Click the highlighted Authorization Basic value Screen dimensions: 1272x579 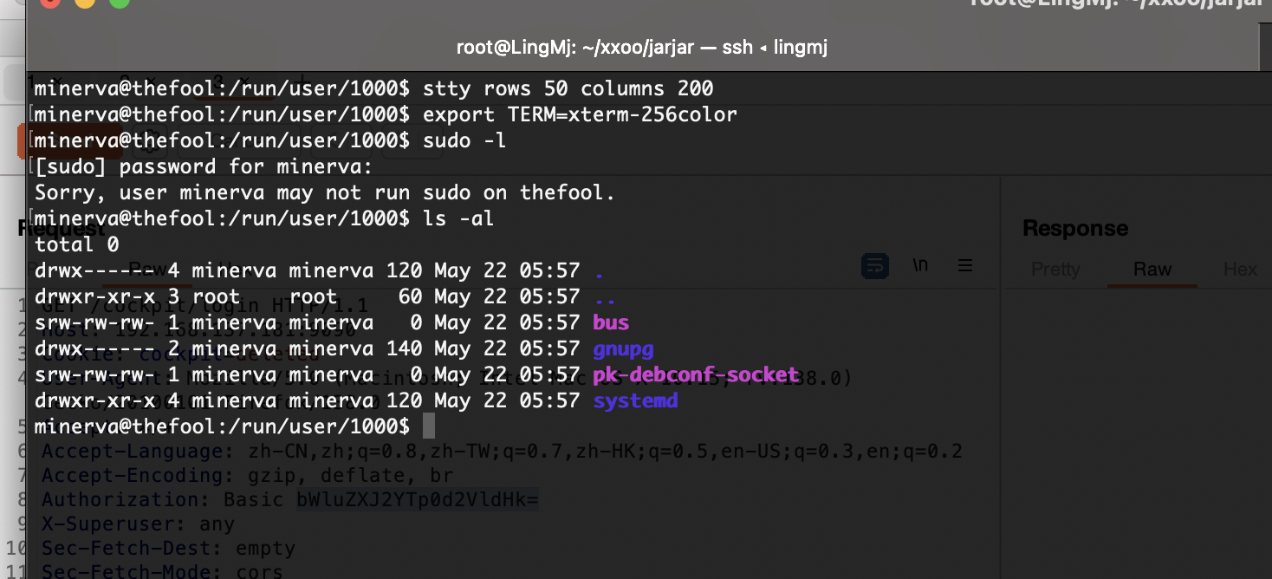[418, 500]
